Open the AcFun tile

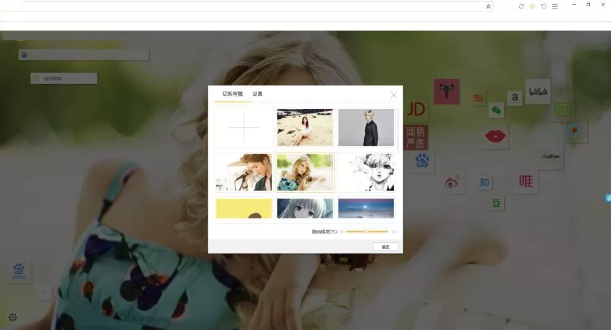tap(551, 156)
